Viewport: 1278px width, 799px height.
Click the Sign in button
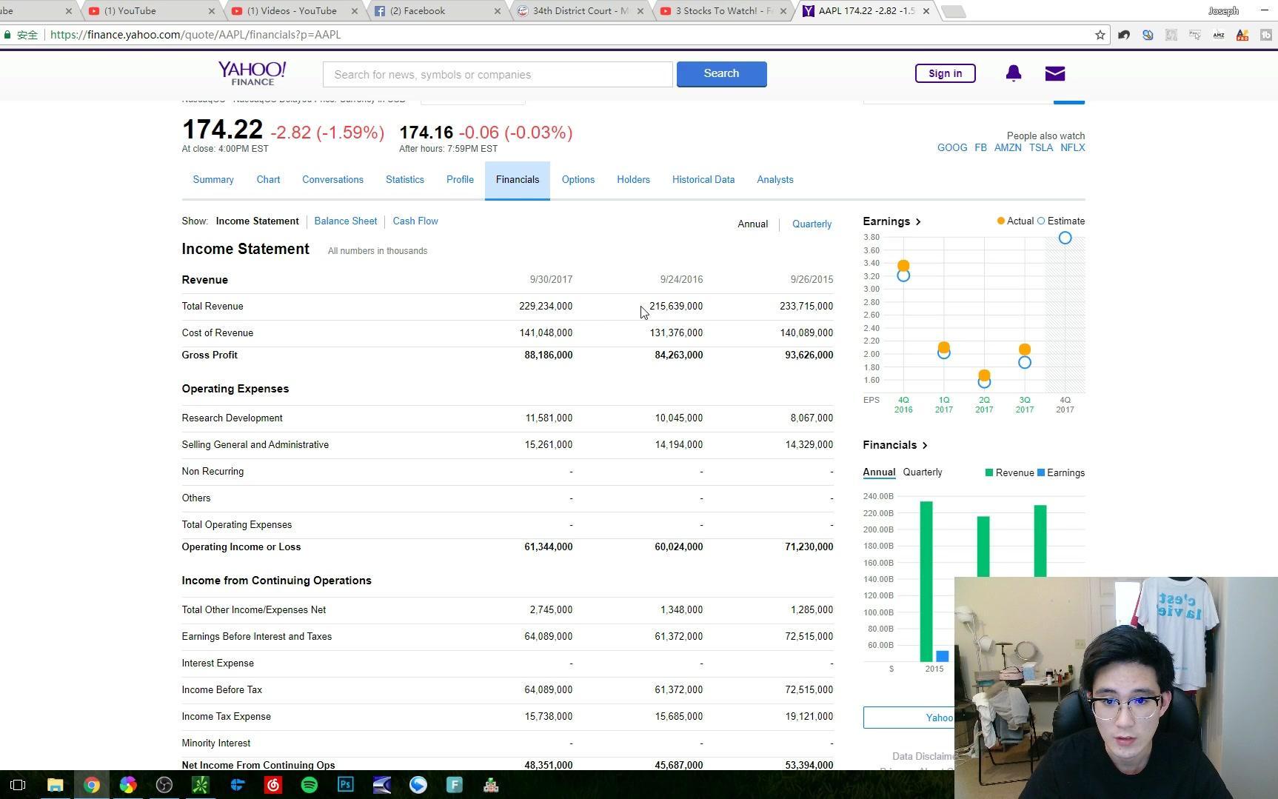[x=946, y=73]
